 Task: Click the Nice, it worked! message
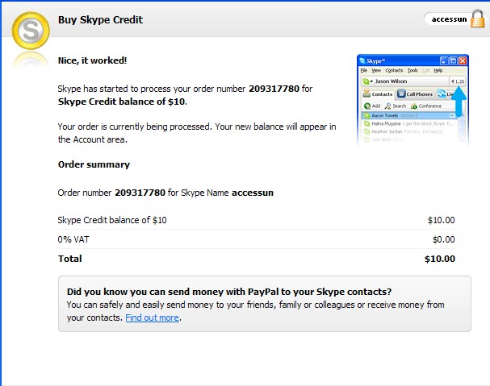(x=93, y=60)
